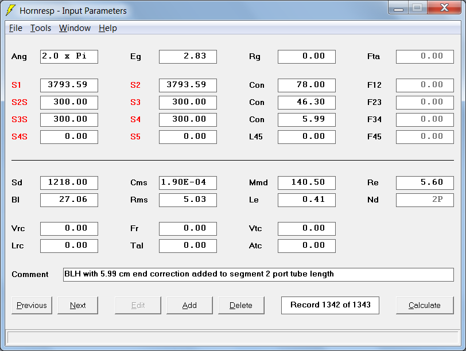Select the Con field showing 78.00
Image resolution: width=466 pixels, height=351 pixels.
click(x=306, y=85)
